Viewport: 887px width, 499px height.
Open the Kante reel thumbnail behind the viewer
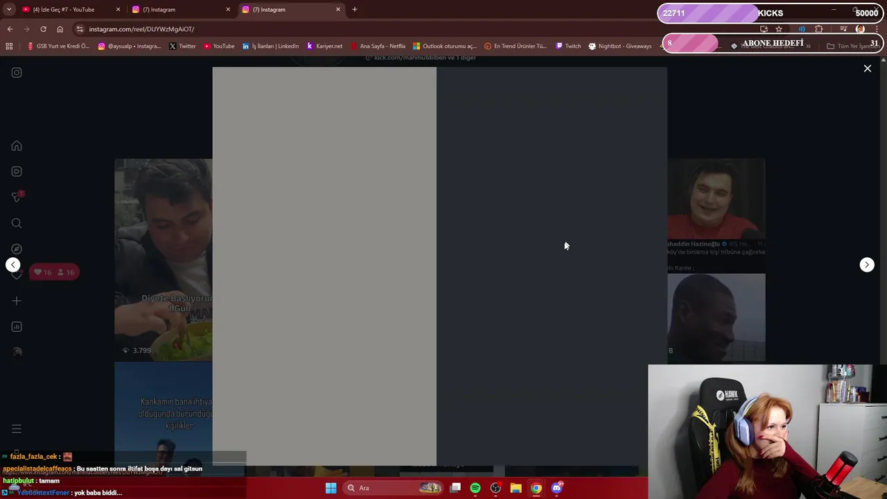click(716, 317)
